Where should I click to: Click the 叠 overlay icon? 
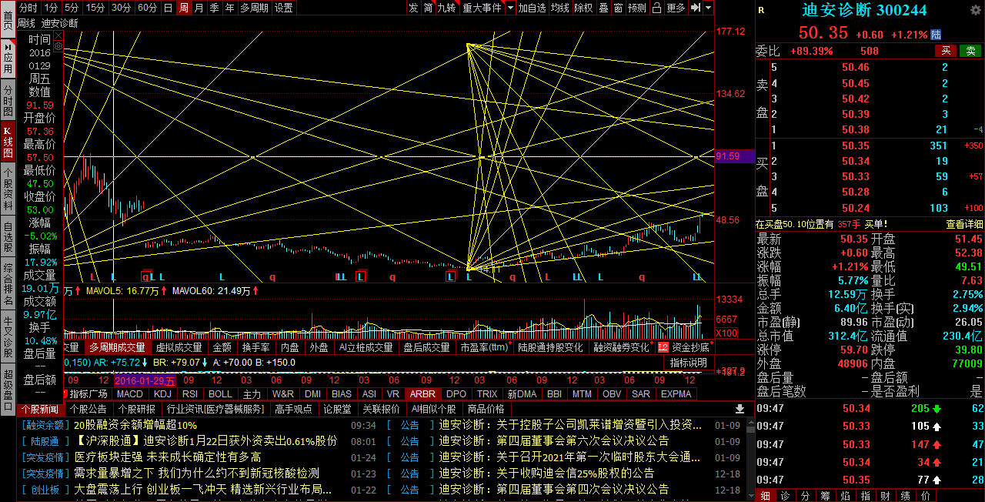pyautogui.click(x=604, y=8)
